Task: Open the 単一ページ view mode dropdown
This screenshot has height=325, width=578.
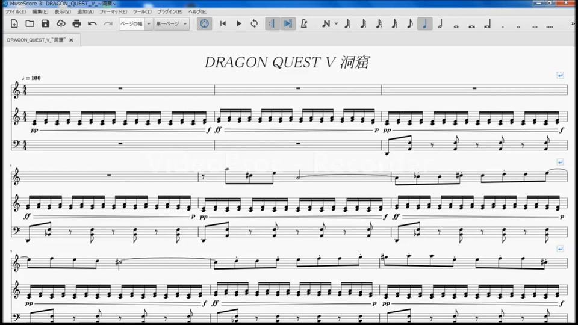Action: point(172,24)
